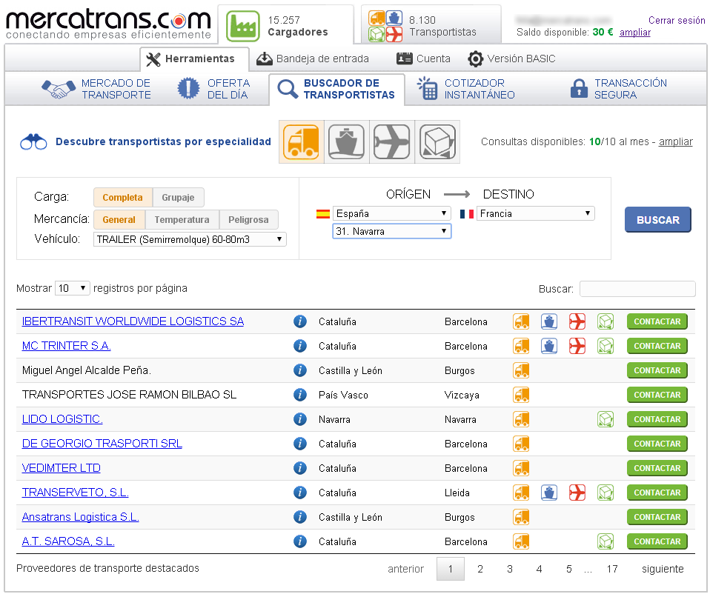Image resolution: width=710 pixels, height=594 pixels.
Task: Click the anterior pagination link
Action: coord(405,569)
